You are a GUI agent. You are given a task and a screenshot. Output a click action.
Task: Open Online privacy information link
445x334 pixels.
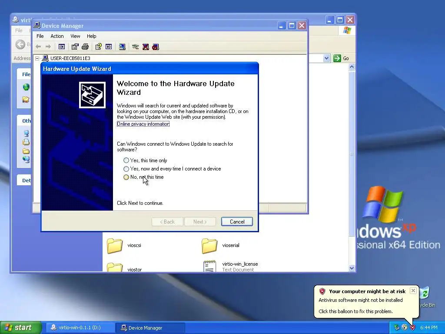[143, 124]
